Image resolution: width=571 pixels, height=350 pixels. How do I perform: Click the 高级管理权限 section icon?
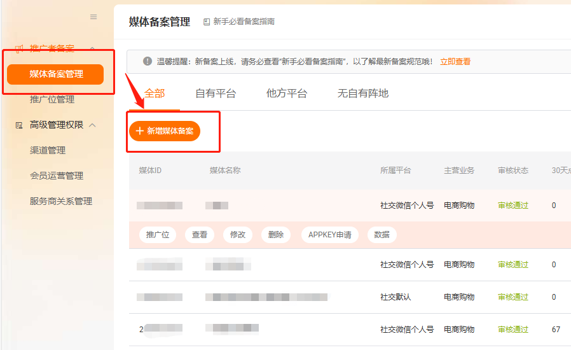[19, 125]
